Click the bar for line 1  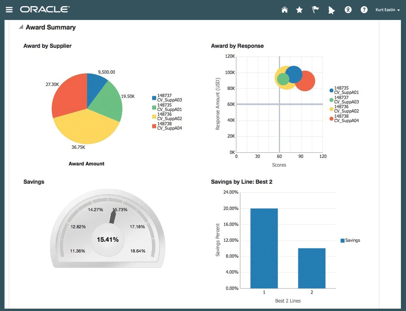pyautogui.click(x=264, y=248)
